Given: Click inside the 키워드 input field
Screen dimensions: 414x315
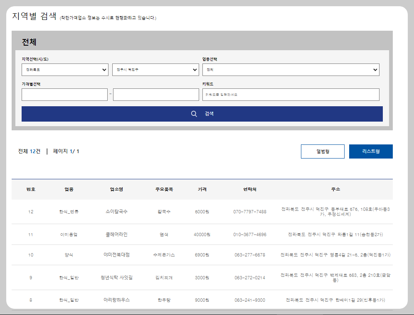Looking at the screenshot, I should coord(290,94).
